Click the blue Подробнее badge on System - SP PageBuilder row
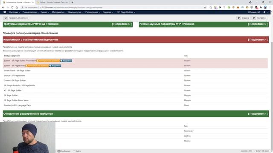Image resolution: width=273 pixels, height=153 pixels. coord(55,66)
